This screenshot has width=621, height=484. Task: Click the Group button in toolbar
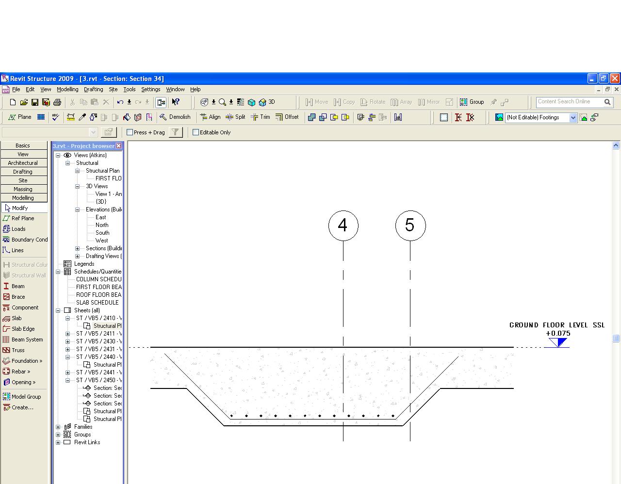[x=472, y=102]
